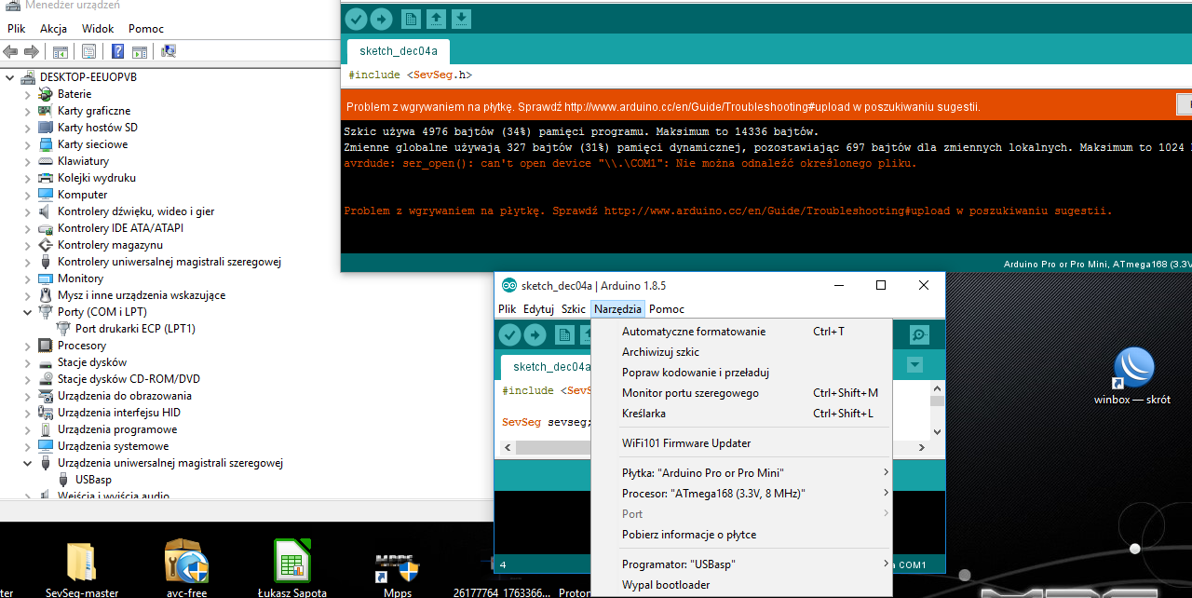Open Mpps shortcut on desktop
The height and width of the screenshot is (598, 1192).
(398, 573)
